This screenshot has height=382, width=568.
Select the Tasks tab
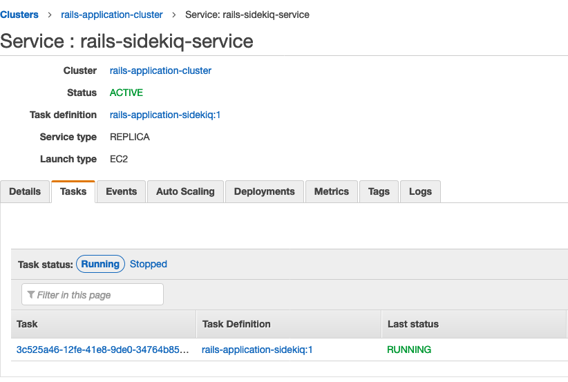click(73, 191)
